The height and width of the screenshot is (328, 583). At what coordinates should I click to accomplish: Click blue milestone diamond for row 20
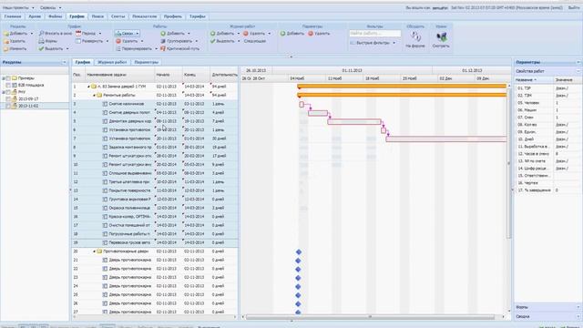point(299,251)
